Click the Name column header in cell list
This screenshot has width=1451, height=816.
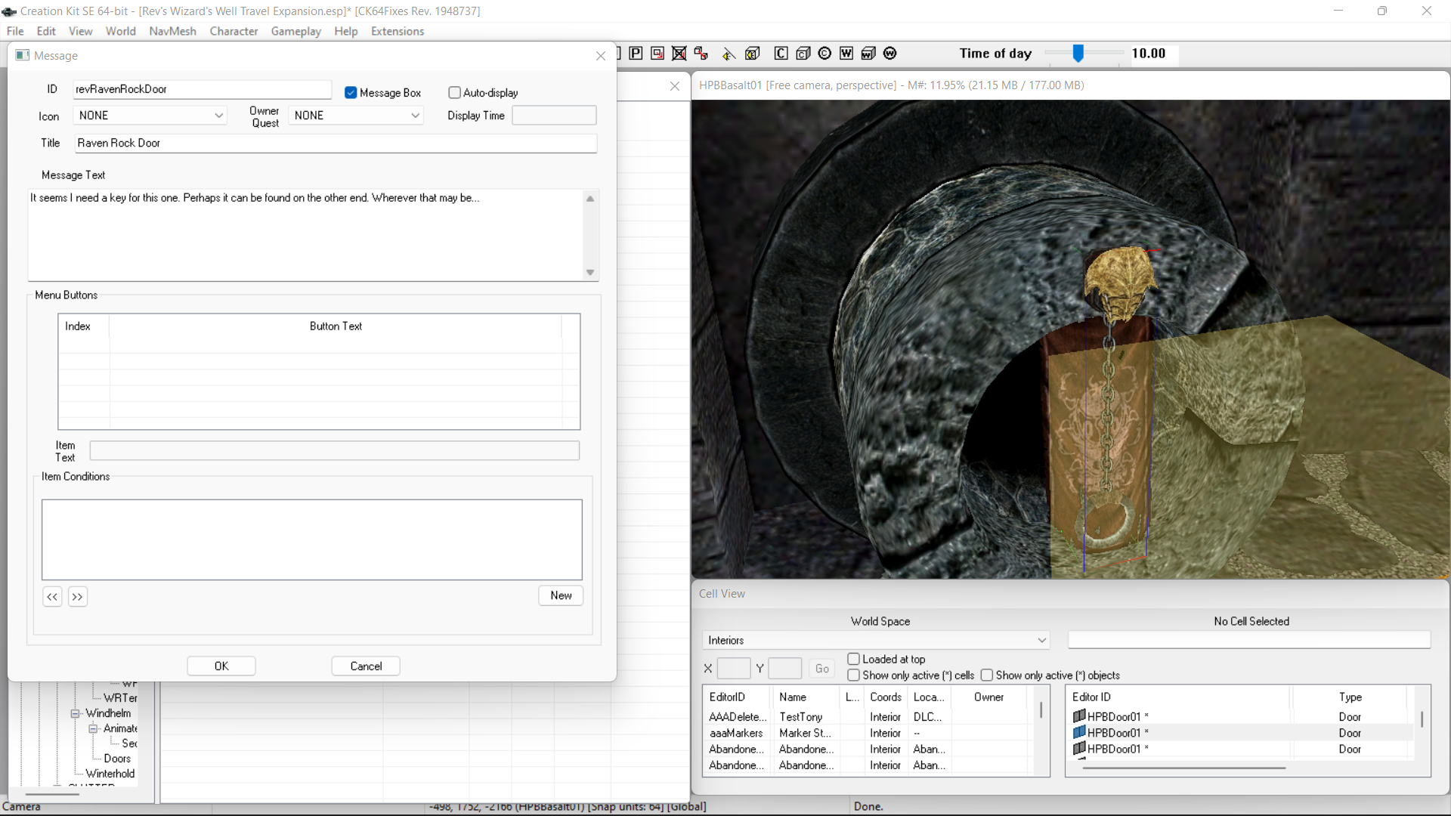pyautogui.click(x=806, y=697)
